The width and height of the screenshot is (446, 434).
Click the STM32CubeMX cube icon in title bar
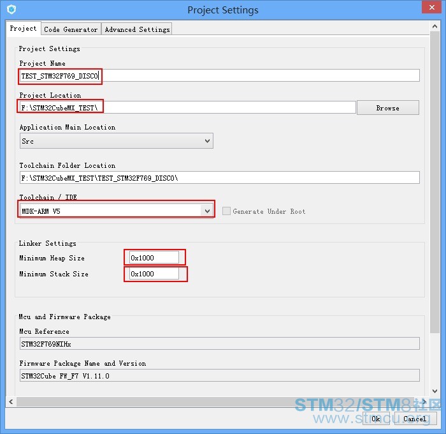(11, 10)
